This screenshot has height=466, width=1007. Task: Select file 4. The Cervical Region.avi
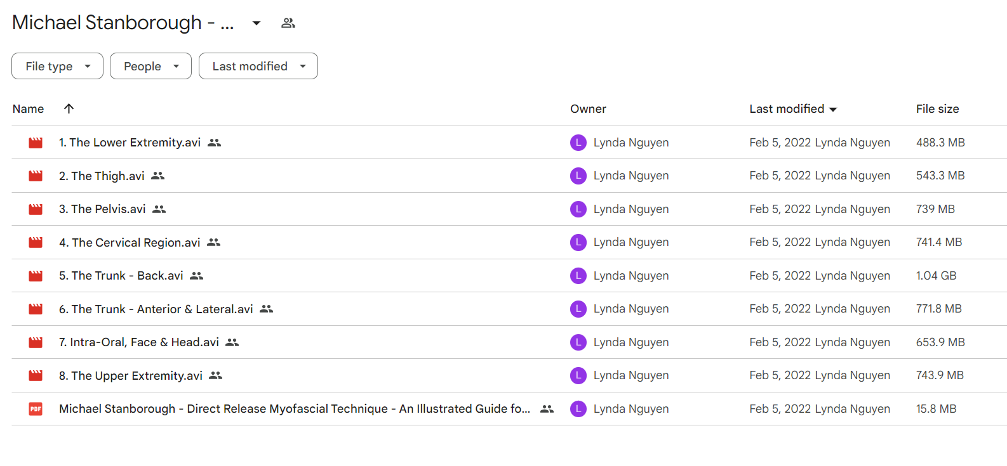(130, 242)
